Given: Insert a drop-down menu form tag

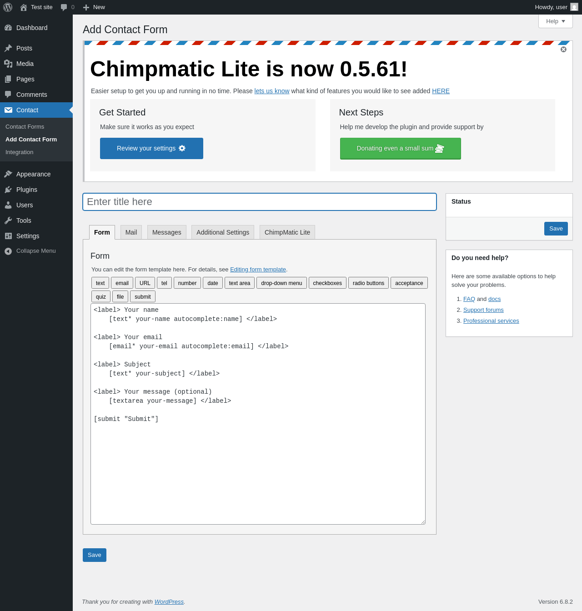Looking at the screenshot, I should (281, 283).
